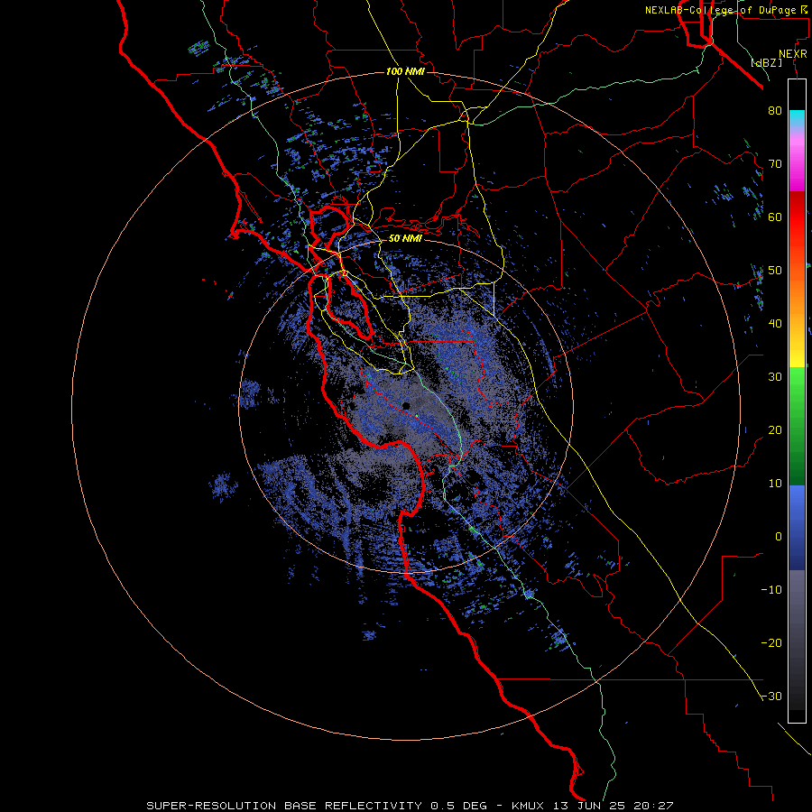This screenshot has height=812, width=812.
Task: Click the -30 value on the dBZ scale
Action: pyautogui.click(x=771, y=697)
